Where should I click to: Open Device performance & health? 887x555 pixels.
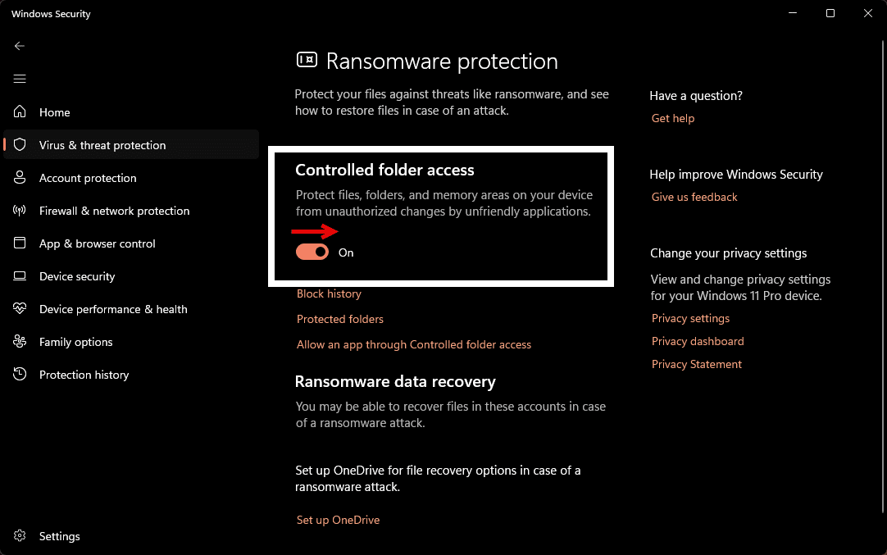[112, 309]
